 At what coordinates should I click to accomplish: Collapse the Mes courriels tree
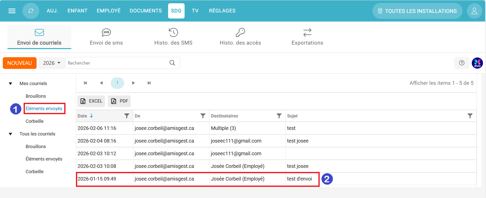pos(10,84)
